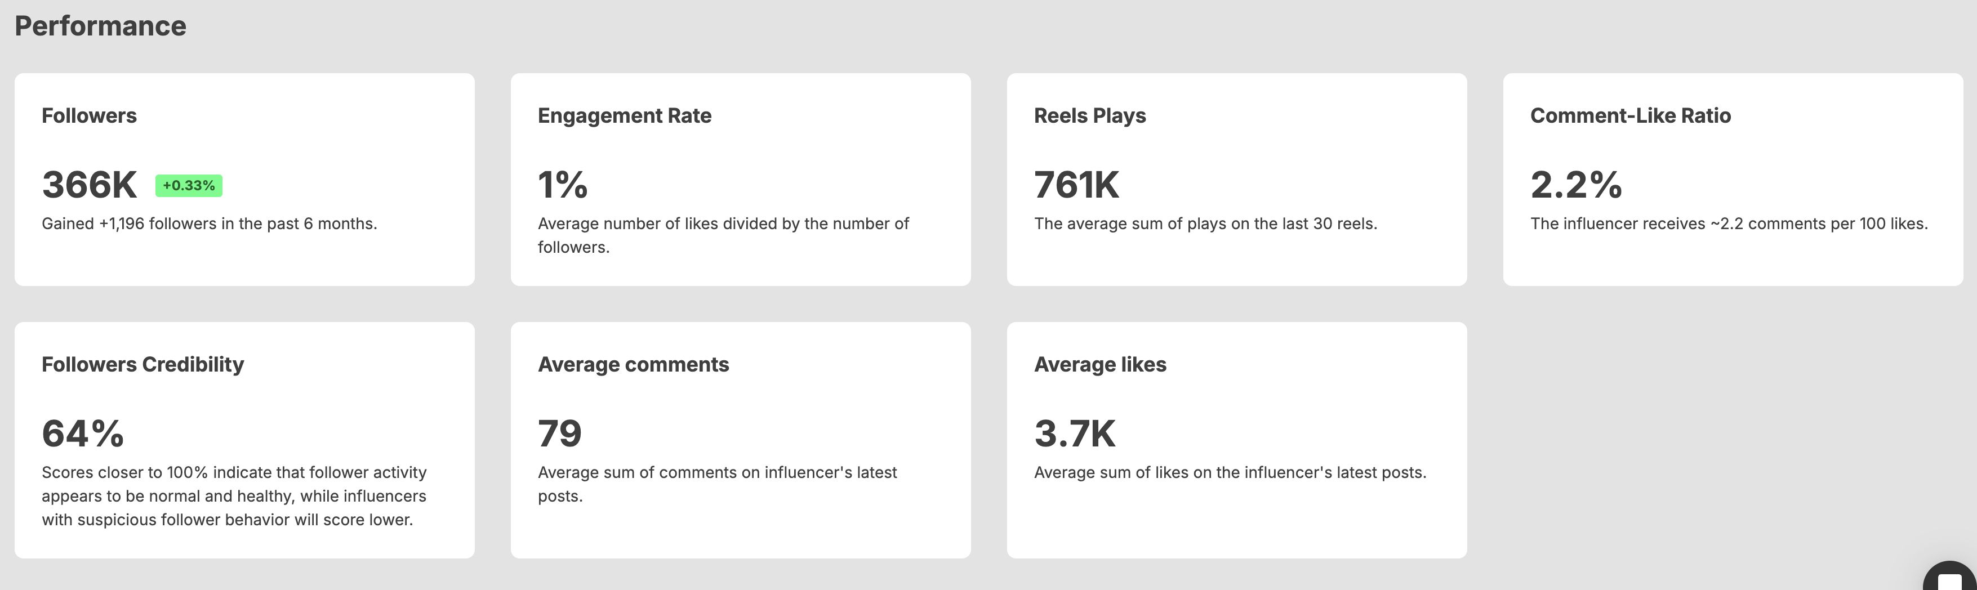Click the Followers Credibility explanation text
Image resolution: width=1977 pixels, height=590 pixels.
click(234, 495)
